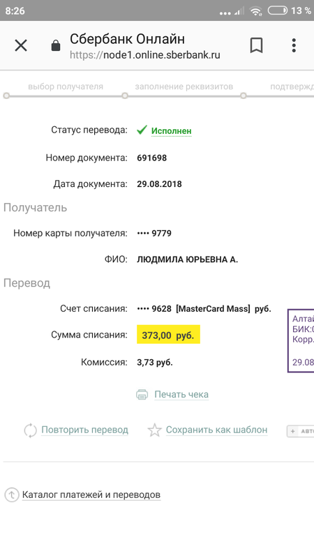Screen dimensions: 314x558
Task: Tap the purple bank stamp box
Action: (301, 341)
